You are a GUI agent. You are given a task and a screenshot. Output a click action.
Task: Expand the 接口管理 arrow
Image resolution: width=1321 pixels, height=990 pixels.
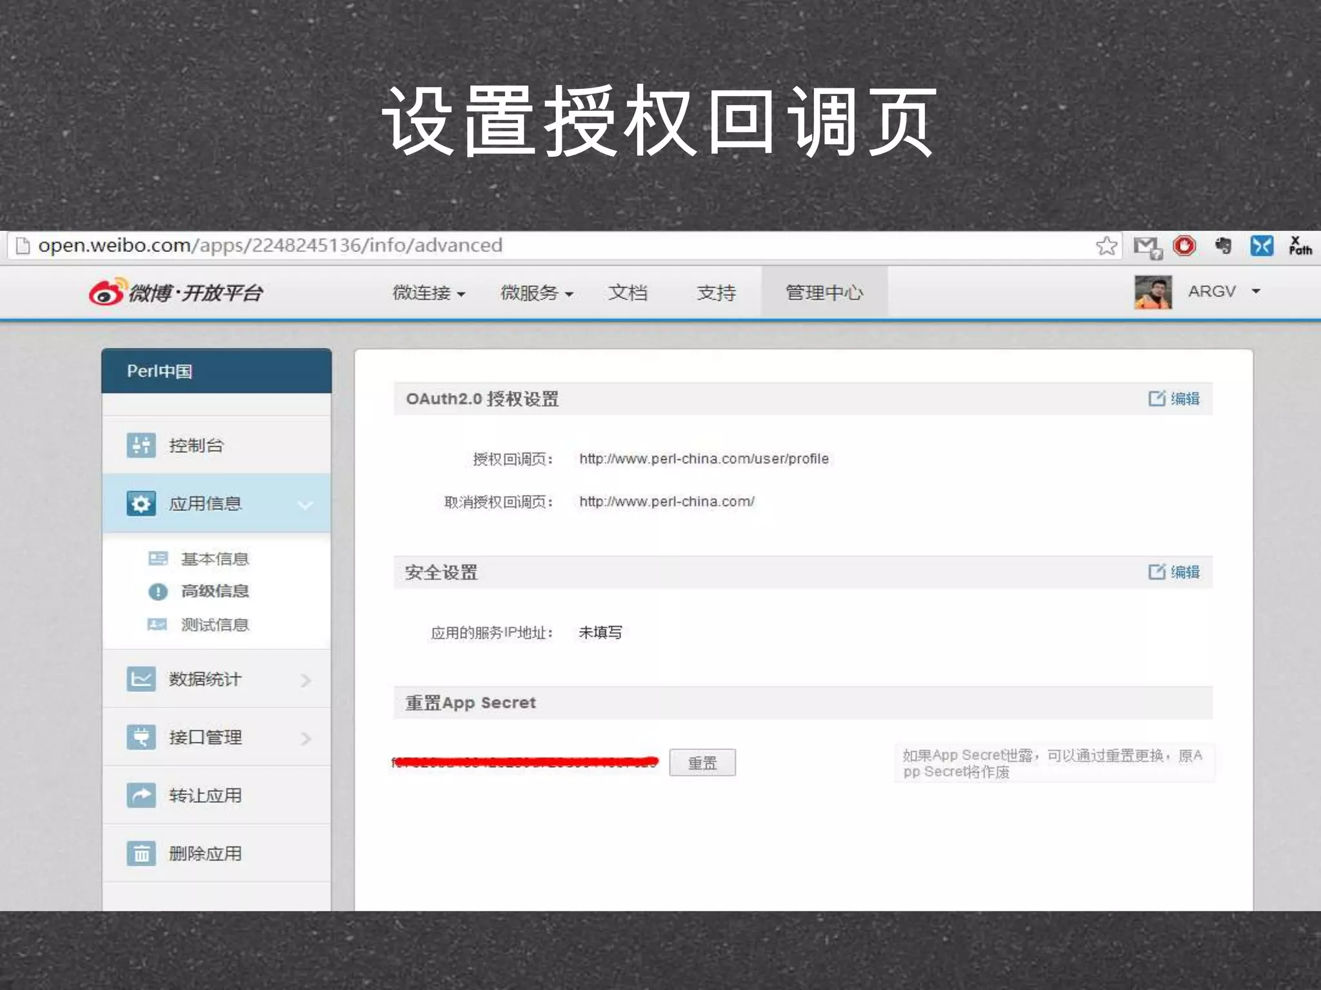[306, 738]
